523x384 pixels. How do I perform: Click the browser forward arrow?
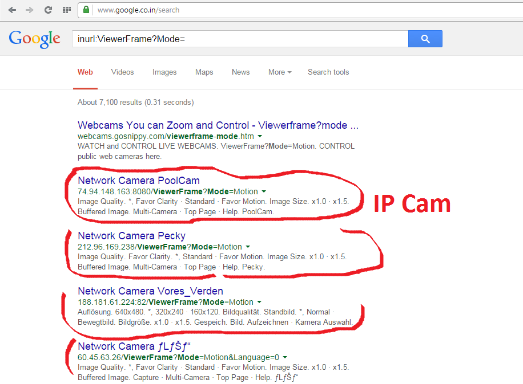30,10
